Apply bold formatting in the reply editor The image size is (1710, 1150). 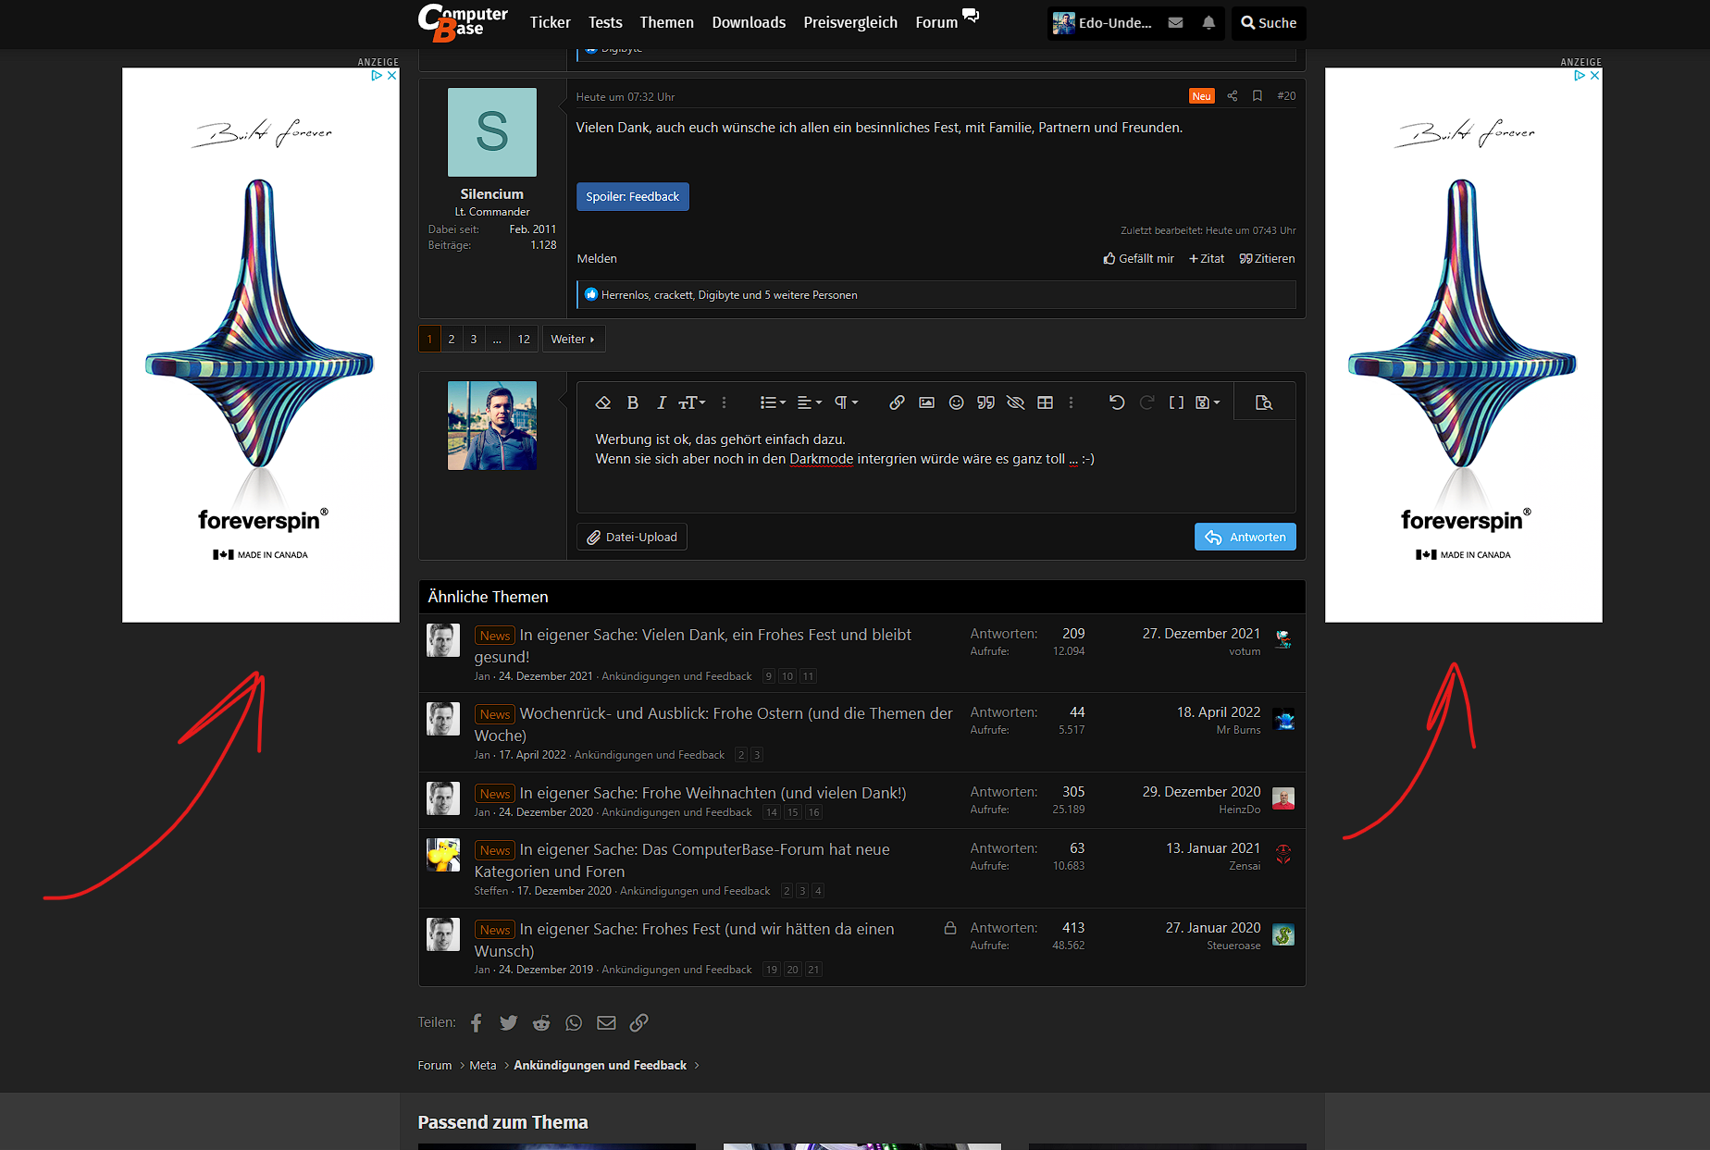633,402
